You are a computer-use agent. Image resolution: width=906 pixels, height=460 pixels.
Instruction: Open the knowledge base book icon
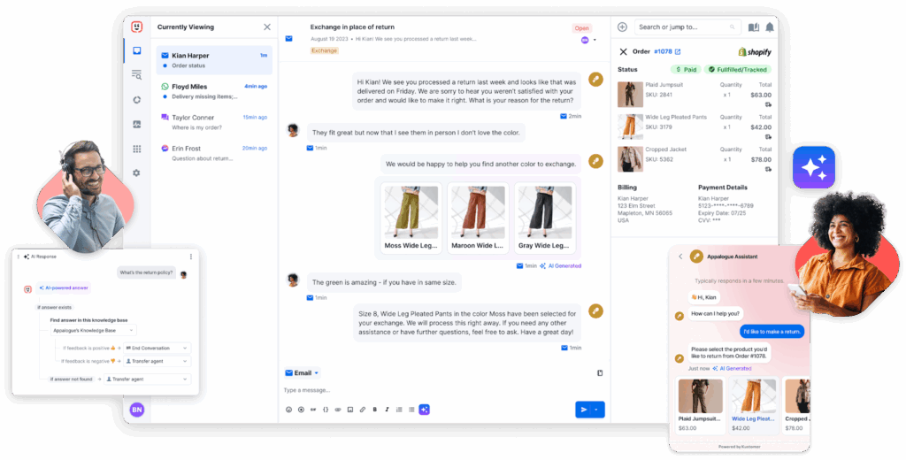pos(754,27)
